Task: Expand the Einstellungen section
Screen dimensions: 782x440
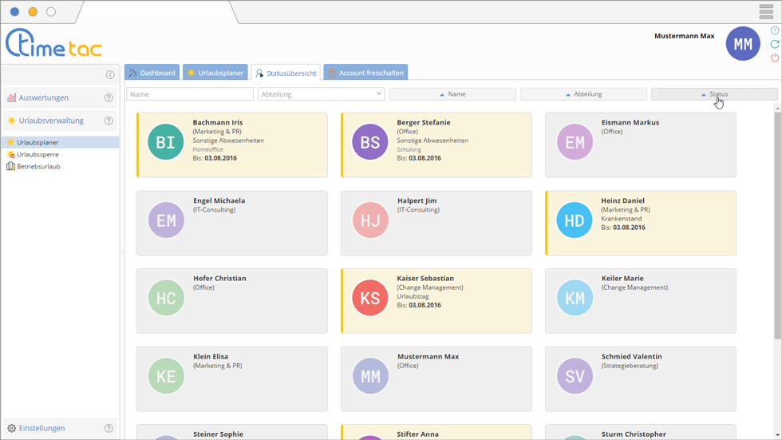Action: pos(41,428)
